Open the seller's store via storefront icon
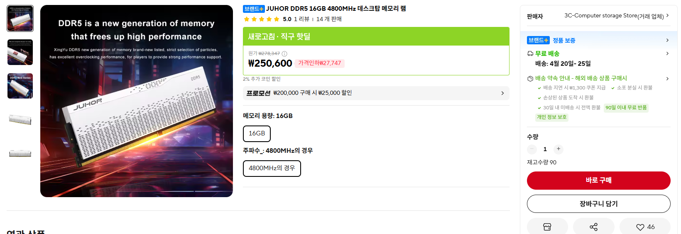 547,227
